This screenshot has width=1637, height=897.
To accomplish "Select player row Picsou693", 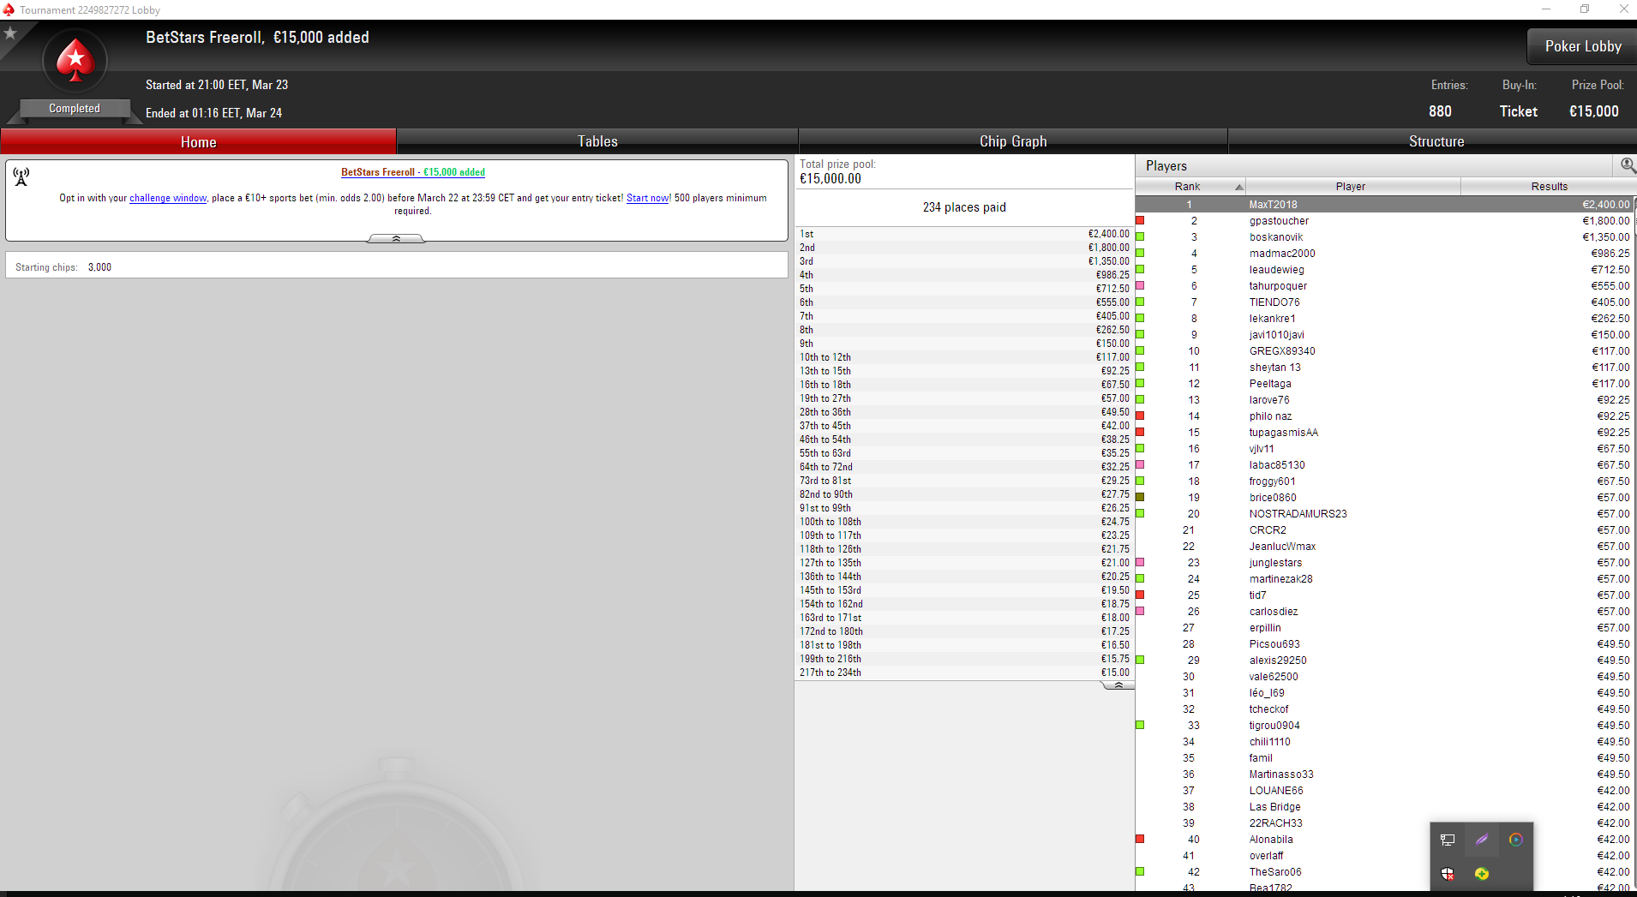I will click(1384, 644).
